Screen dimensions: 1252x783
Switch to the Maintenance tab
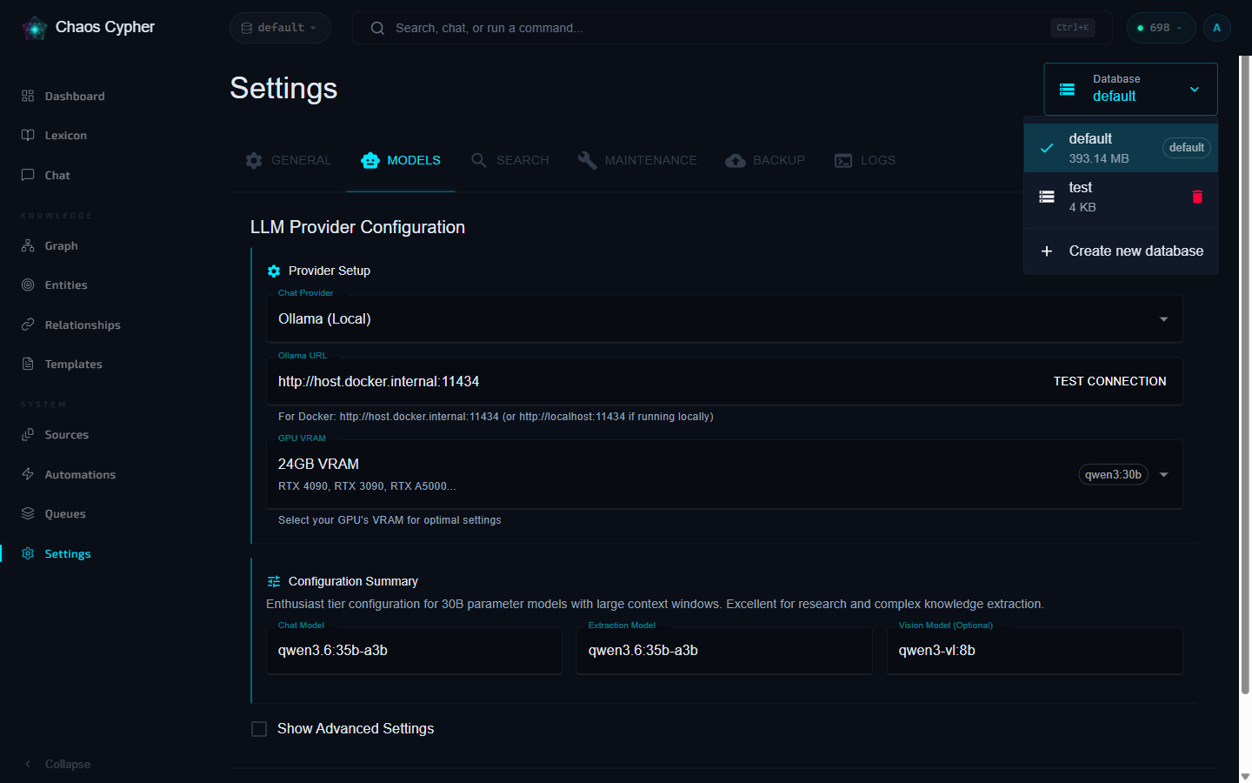pos(638,160)
